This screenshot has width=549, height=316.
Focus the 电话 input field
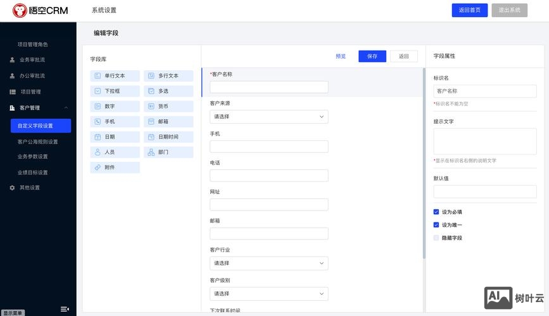click(269, 176)
